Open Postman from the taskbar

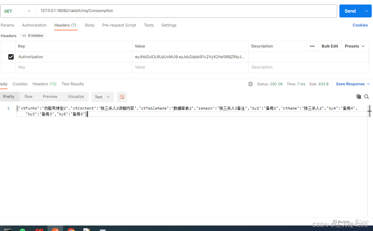point(55,229)
